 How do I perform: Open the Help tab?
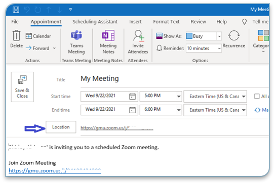(221, 22)
